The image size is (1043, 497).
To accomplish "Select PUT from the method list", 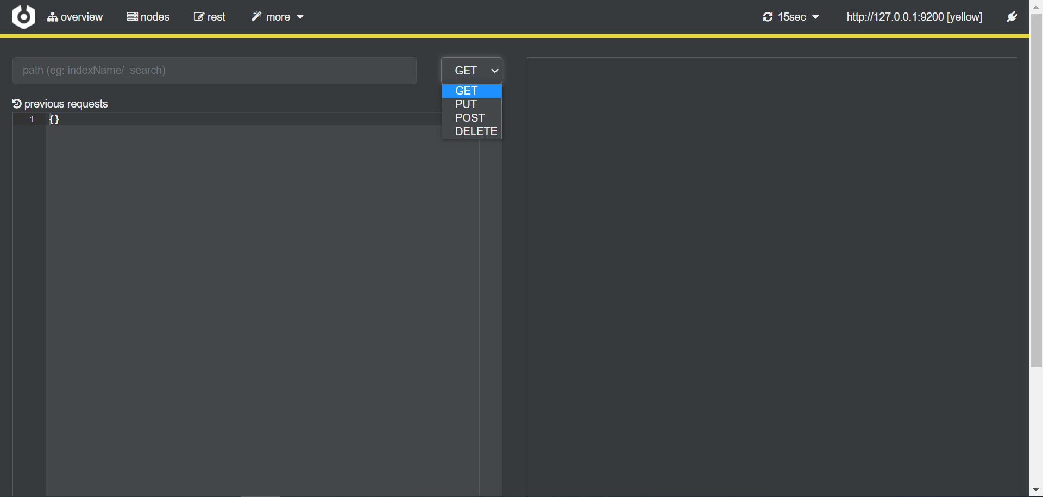I will (466, 104).
